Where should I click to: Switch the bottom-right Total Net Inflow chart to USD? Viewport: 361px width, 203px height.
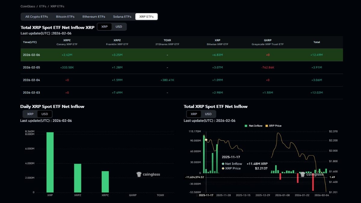(x=208, y=114)
